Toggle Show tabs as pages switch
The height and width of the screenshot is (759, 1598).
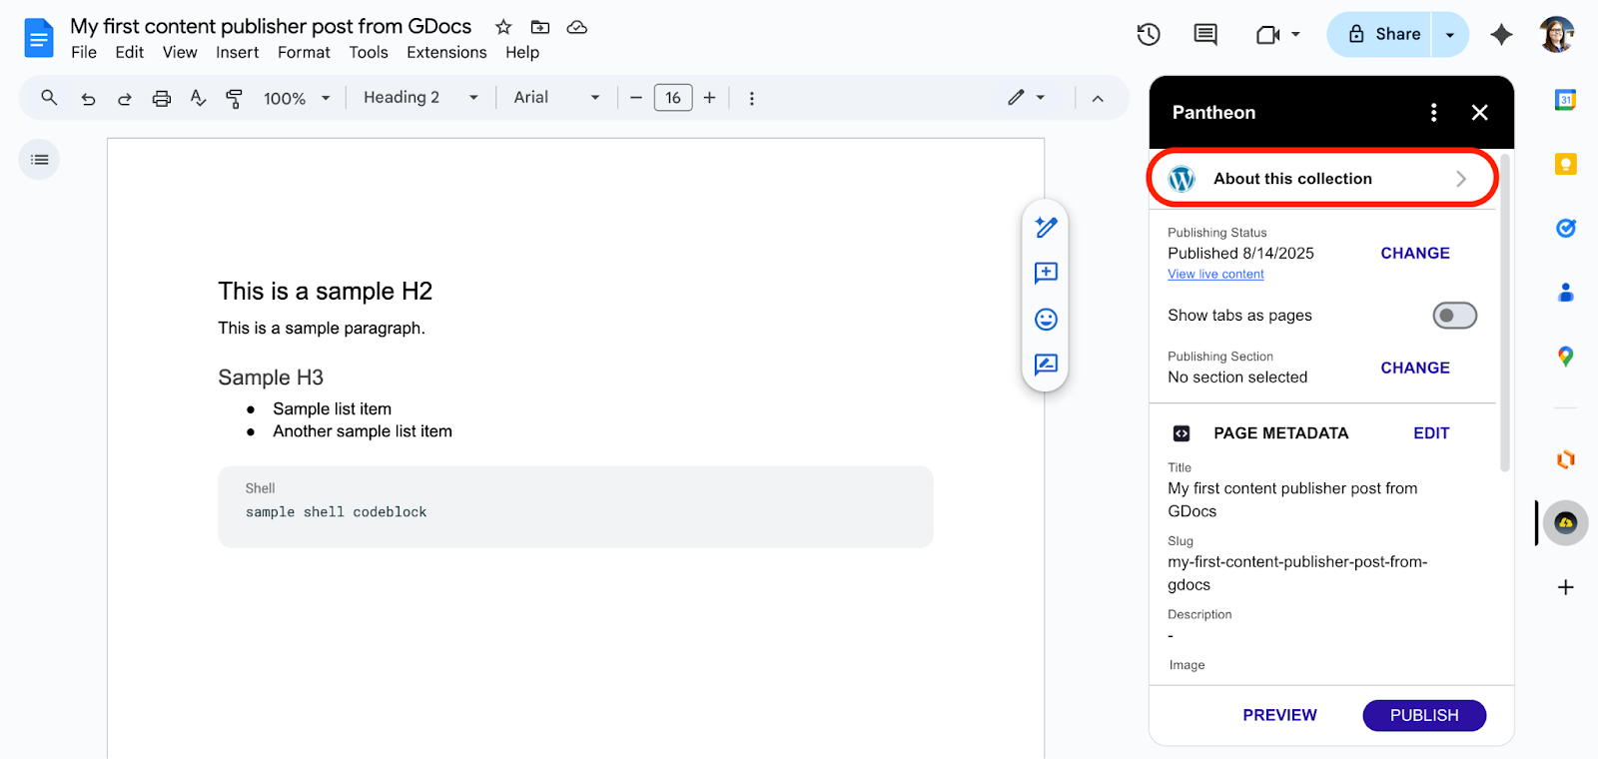click(1454, 316)
